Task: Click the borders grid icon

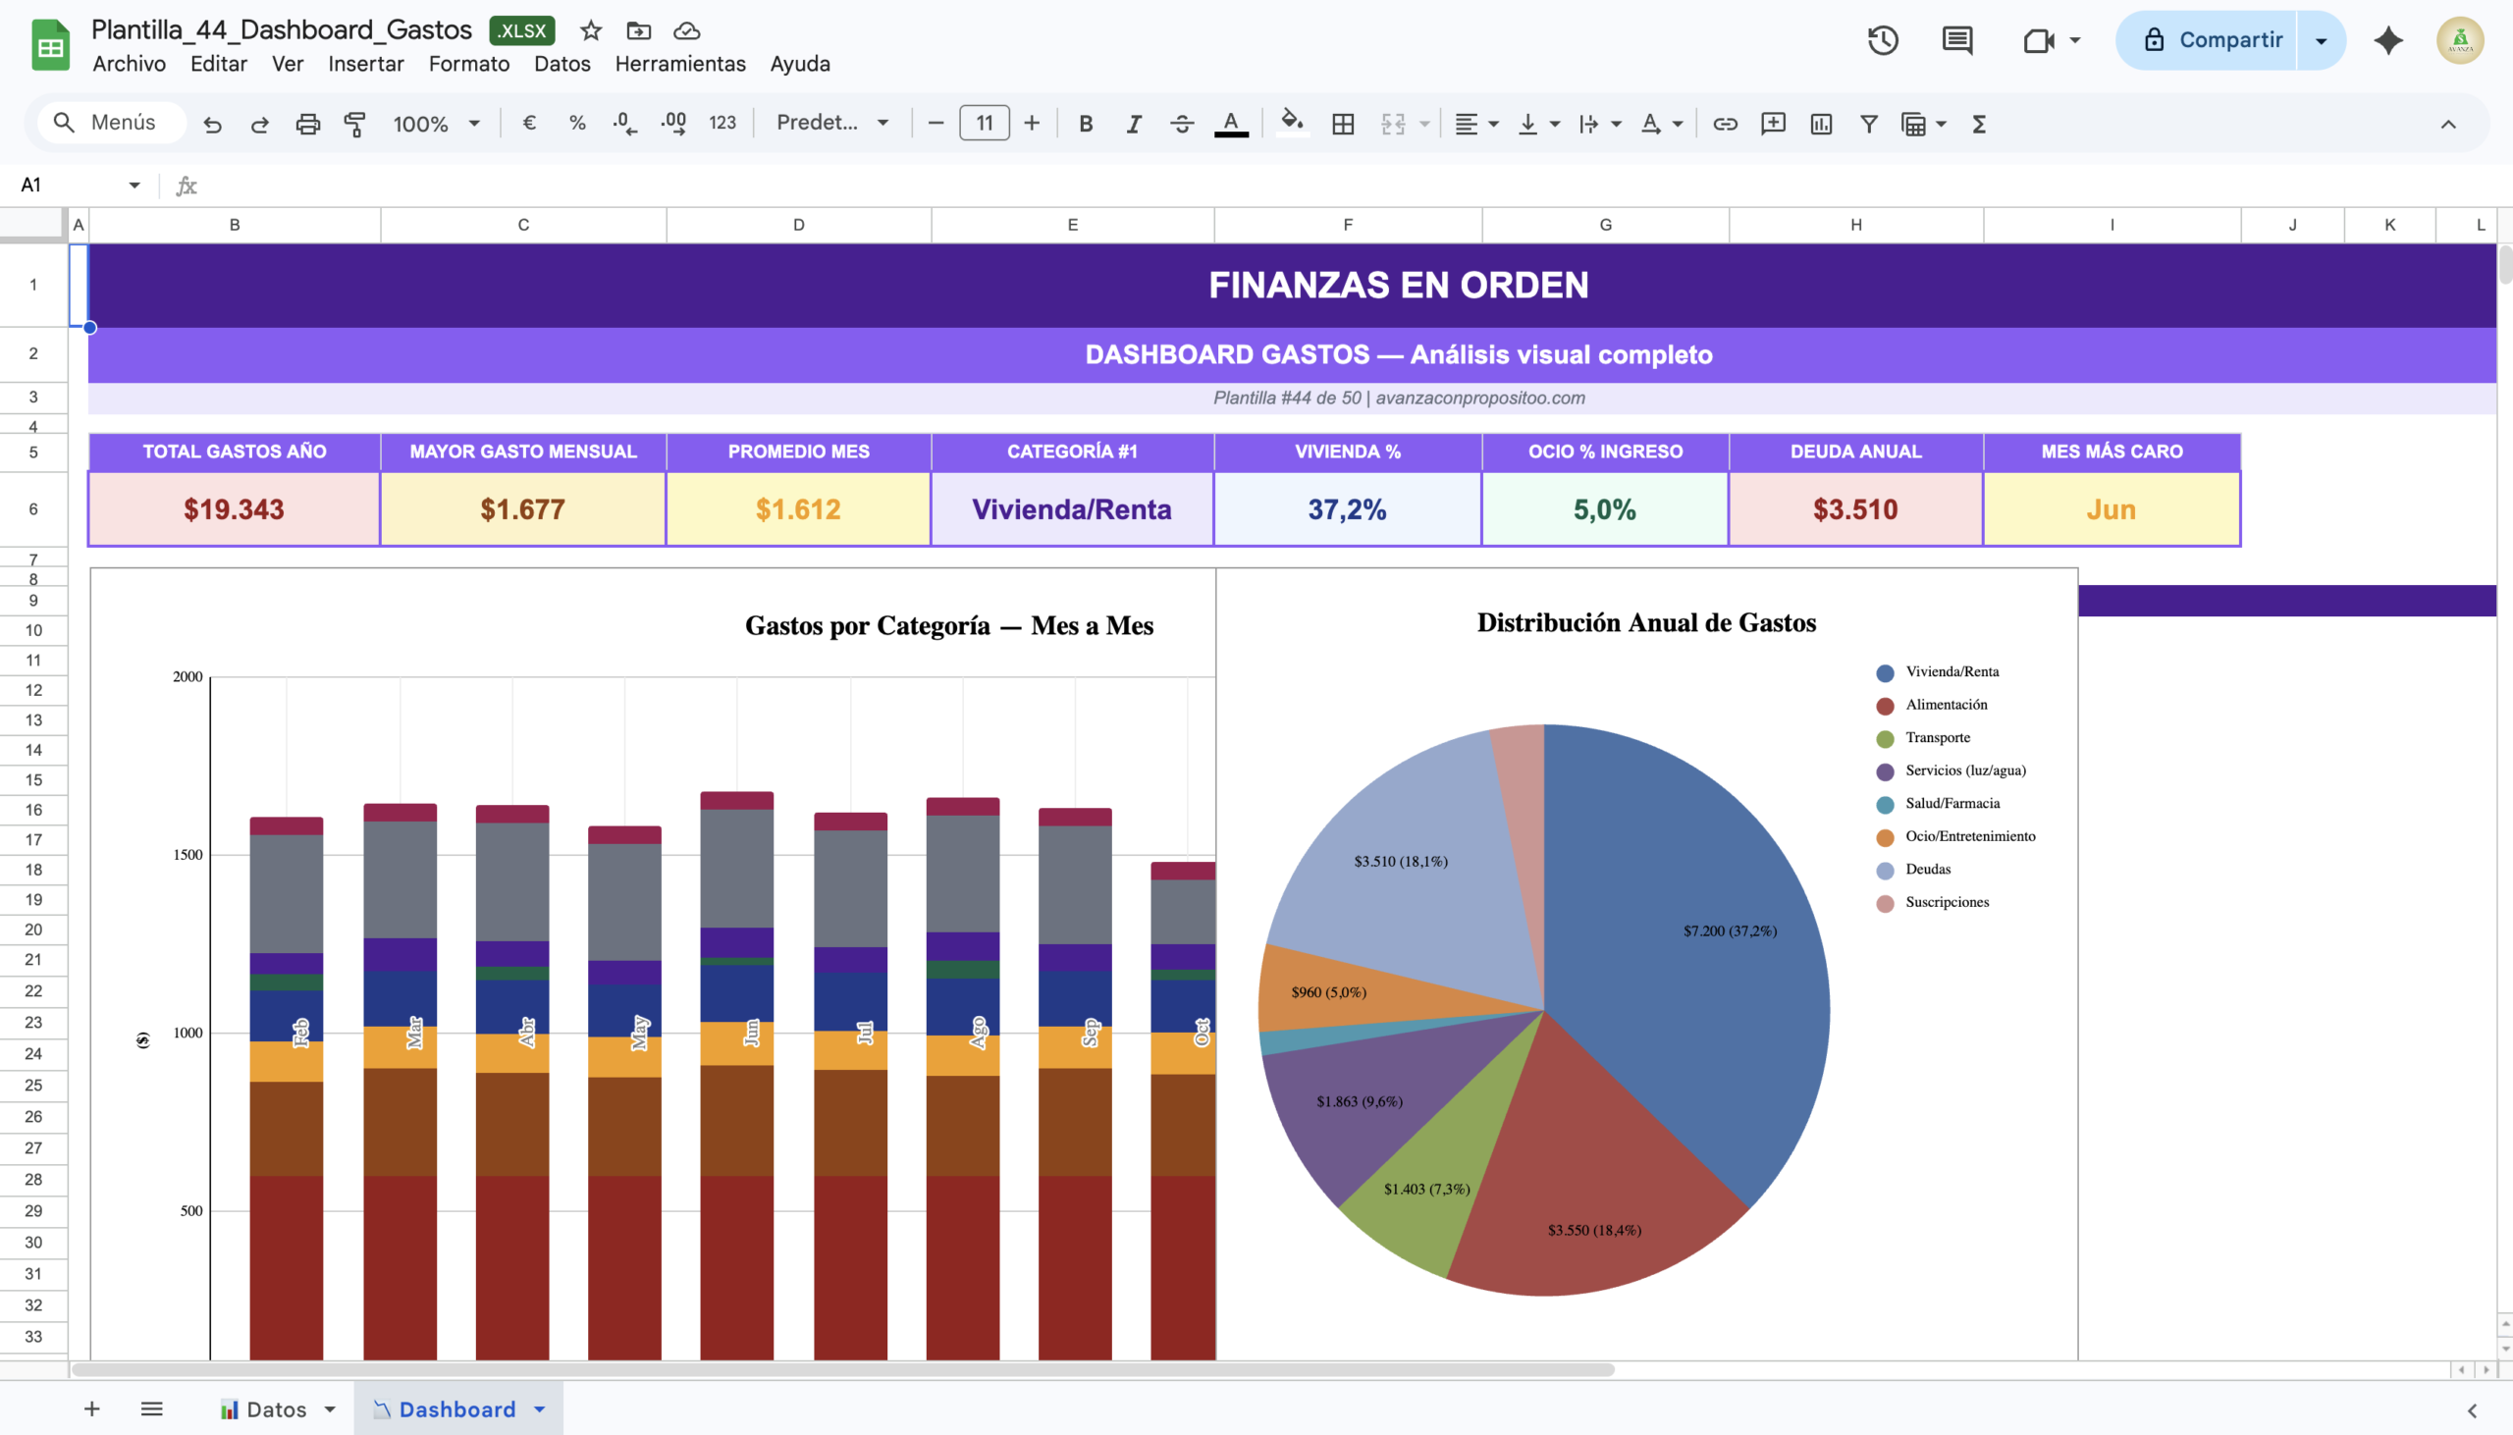Action: [1342, 124]
